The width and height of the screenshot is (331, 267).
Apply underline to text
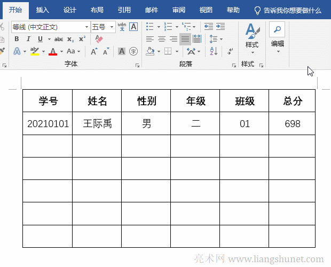tap(40, 39)
